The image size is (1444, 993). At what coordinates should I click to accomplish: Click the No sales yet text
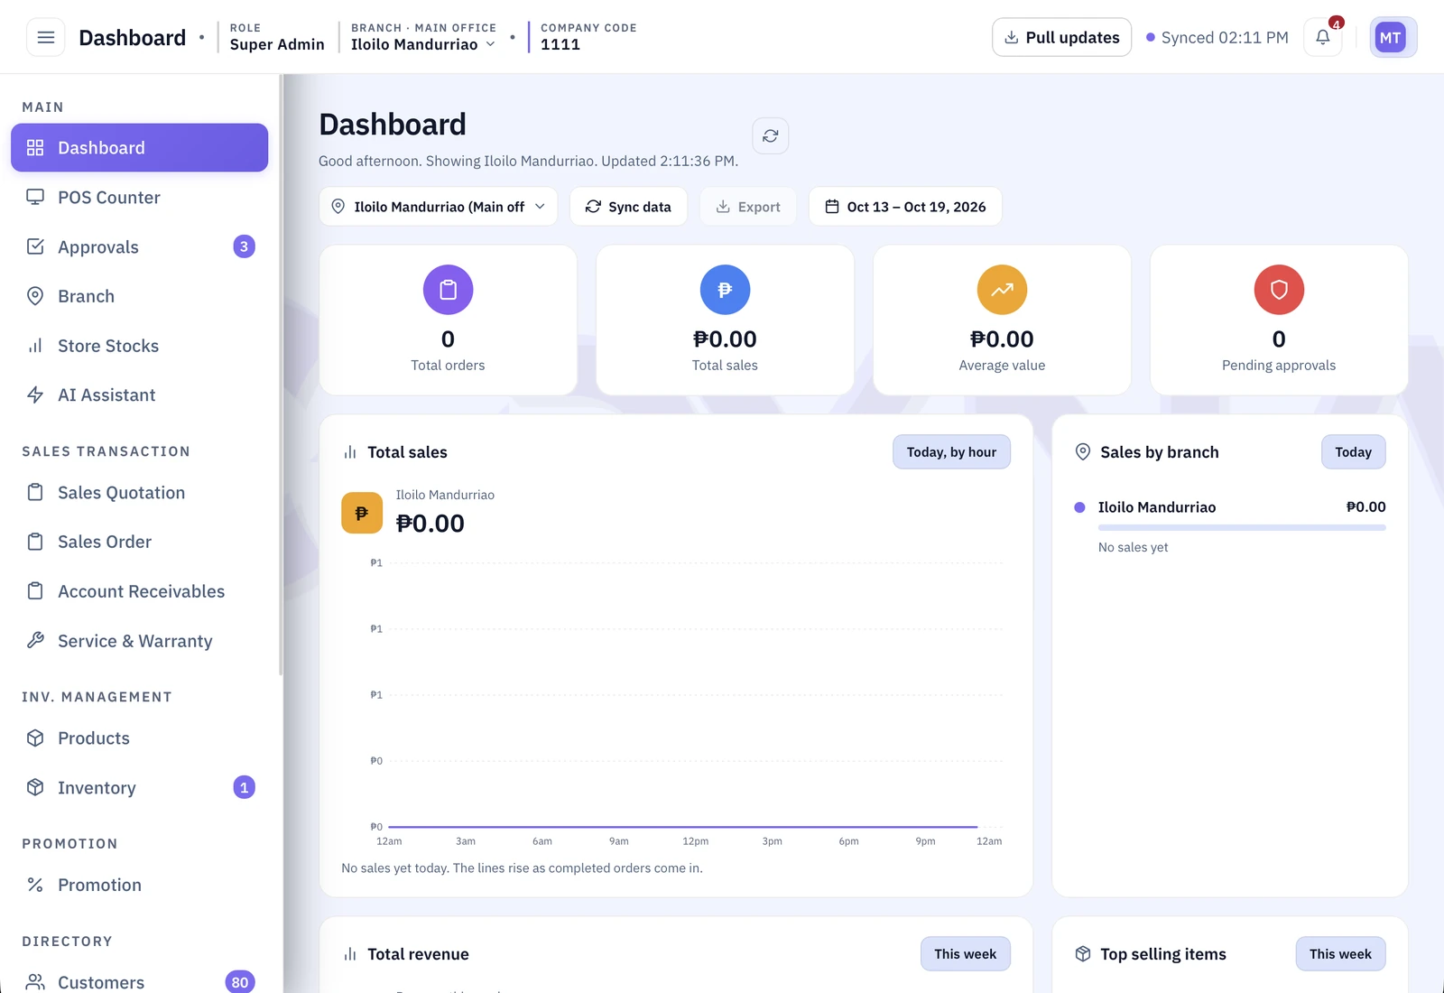point(1133,547)
